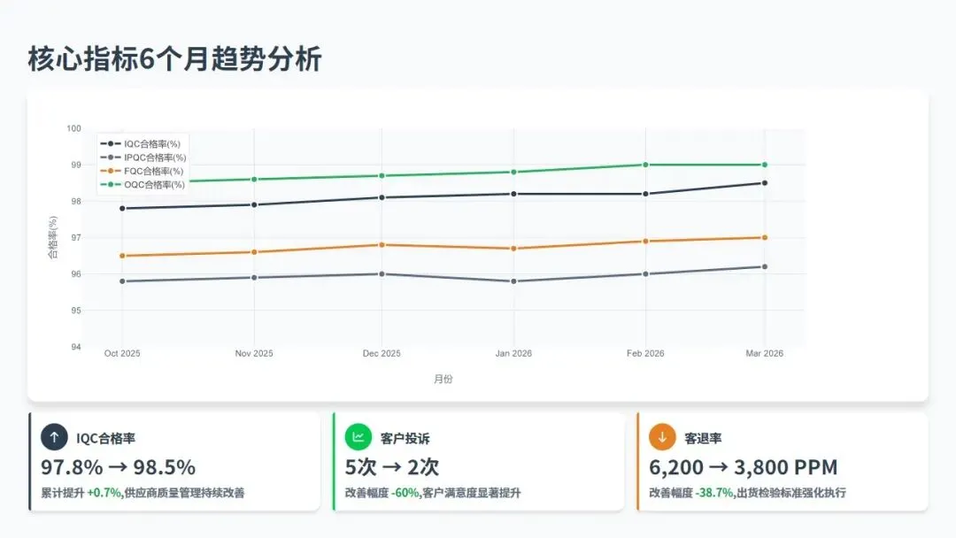Pick the IQC data point at Oct 2025
This screenshot has width=956, height=538.
point(122,209)
